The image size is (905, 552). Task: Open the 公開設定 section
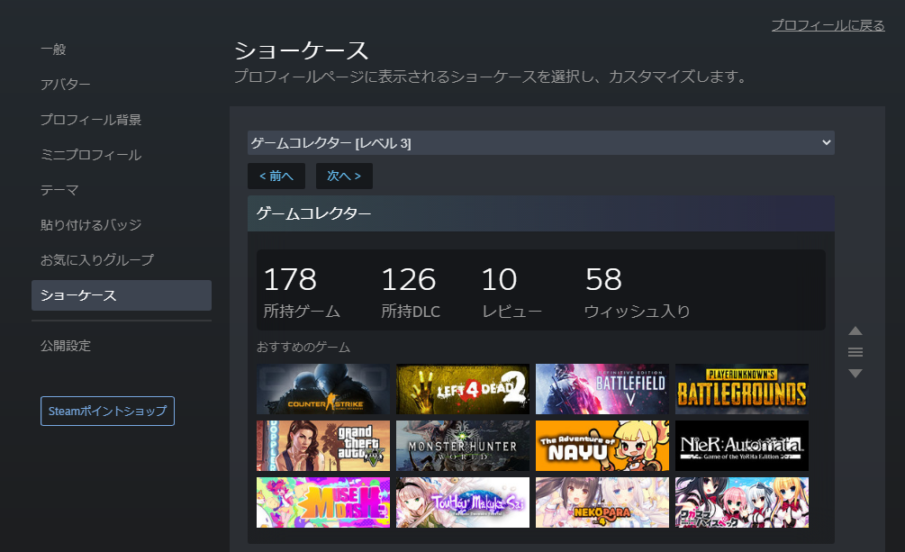coord(65,346)
